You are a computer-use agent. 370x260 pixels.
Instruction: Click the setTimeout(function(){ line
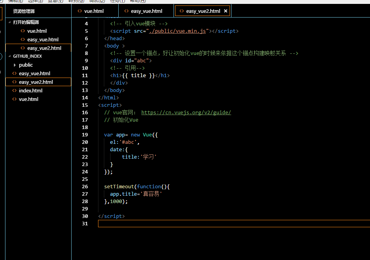coord(137,186)
